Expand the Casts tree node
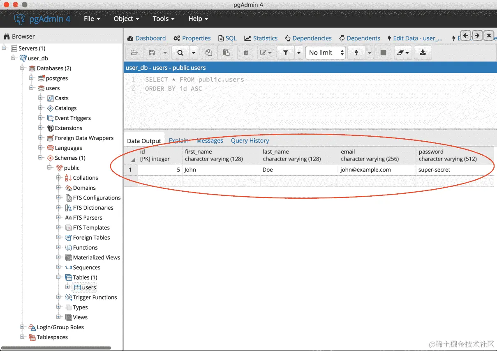 coord(41,98)
